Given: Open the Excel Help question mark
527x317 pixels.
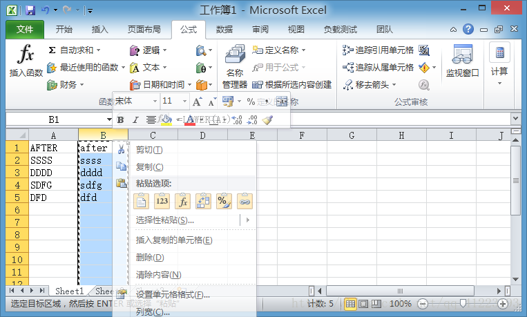Looking at the screenshot, I should tap(468, 29).
